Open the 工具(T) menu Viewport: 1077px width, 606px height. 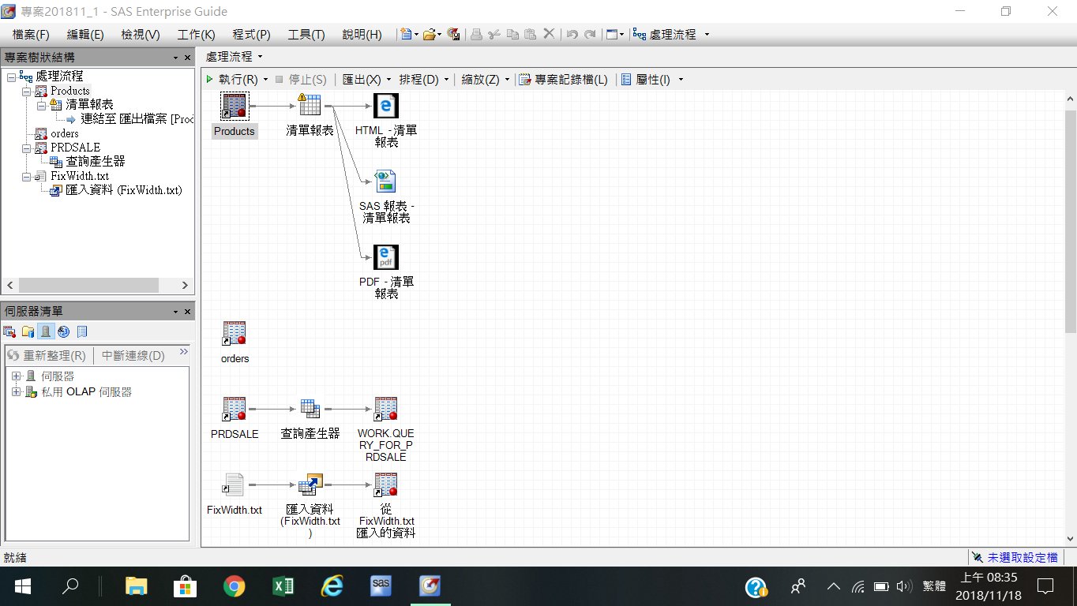(x=306, y=35)
